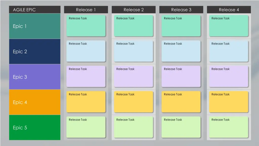Screen dimensions: 259x146
Task: Click Epic 3 task card under Release 4
Action: click(x=229, y=77)
